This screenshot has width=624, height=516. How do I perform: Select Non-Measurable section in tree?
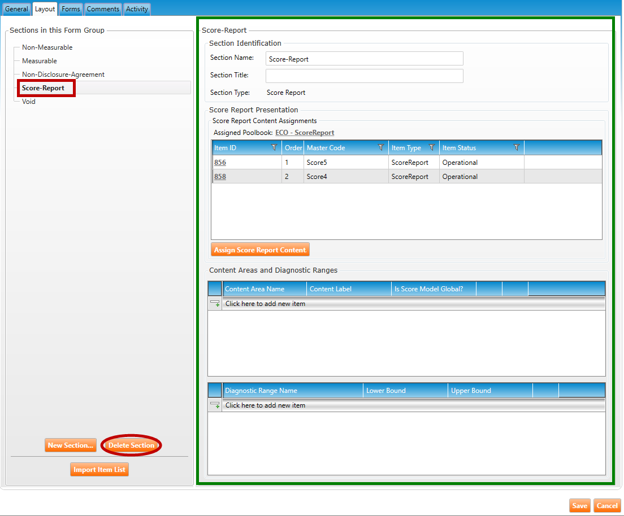click(47, 47)
